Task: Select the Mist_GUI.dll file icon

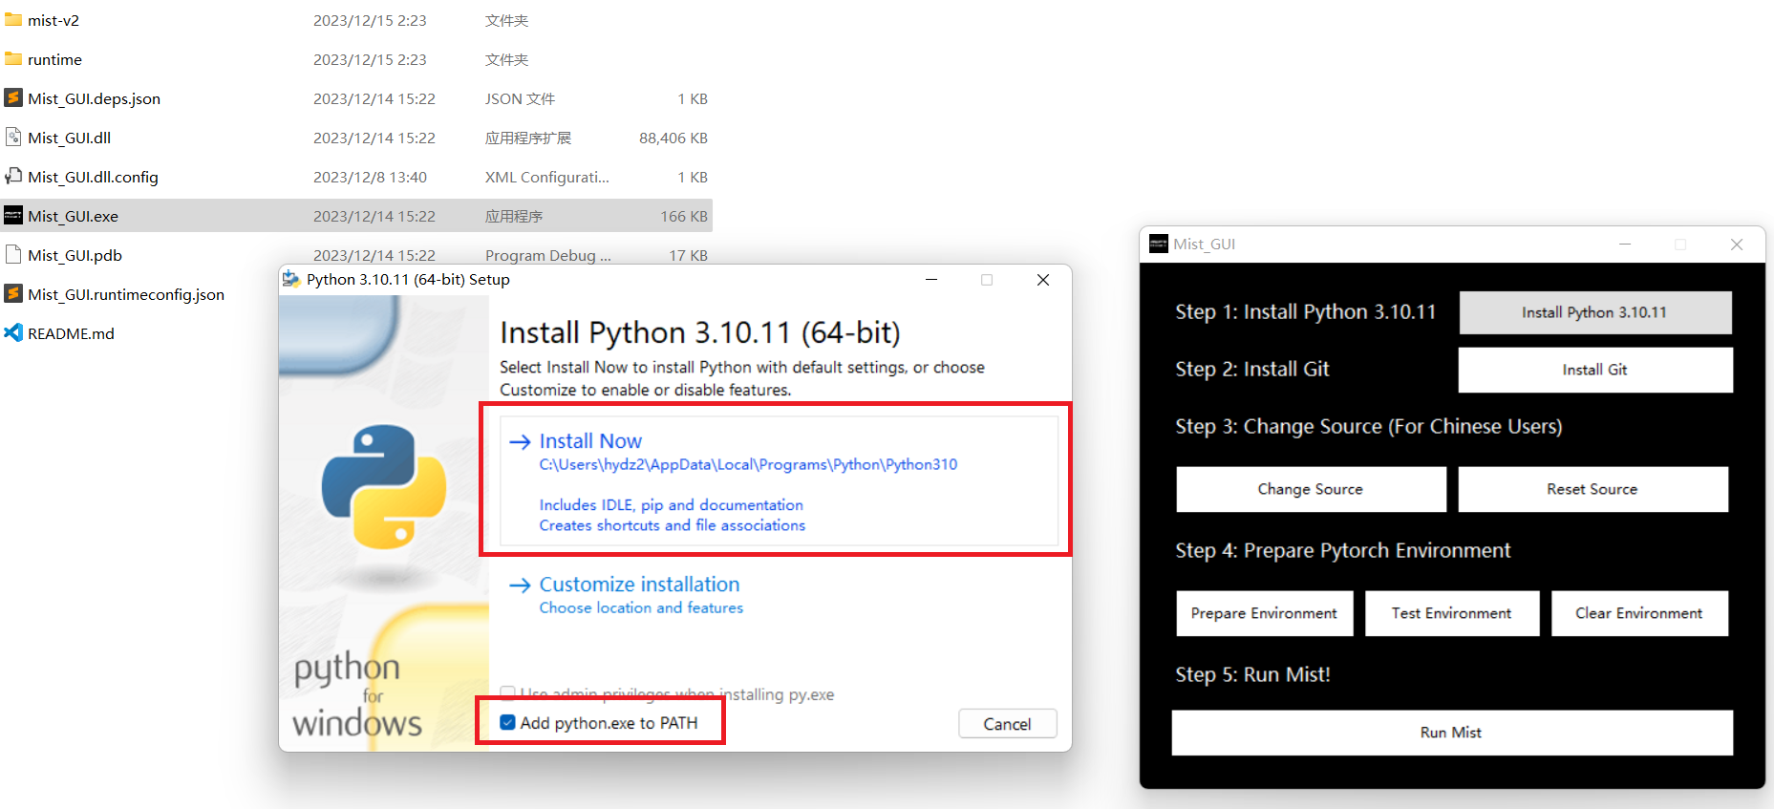Action: [x=13, y=138]
